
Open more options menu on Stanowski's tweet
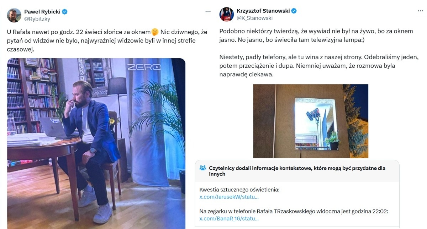point(420,11)
